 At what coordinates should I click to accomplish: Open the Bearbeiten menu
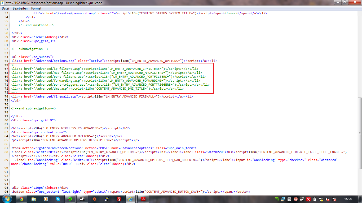coord(20,8)
